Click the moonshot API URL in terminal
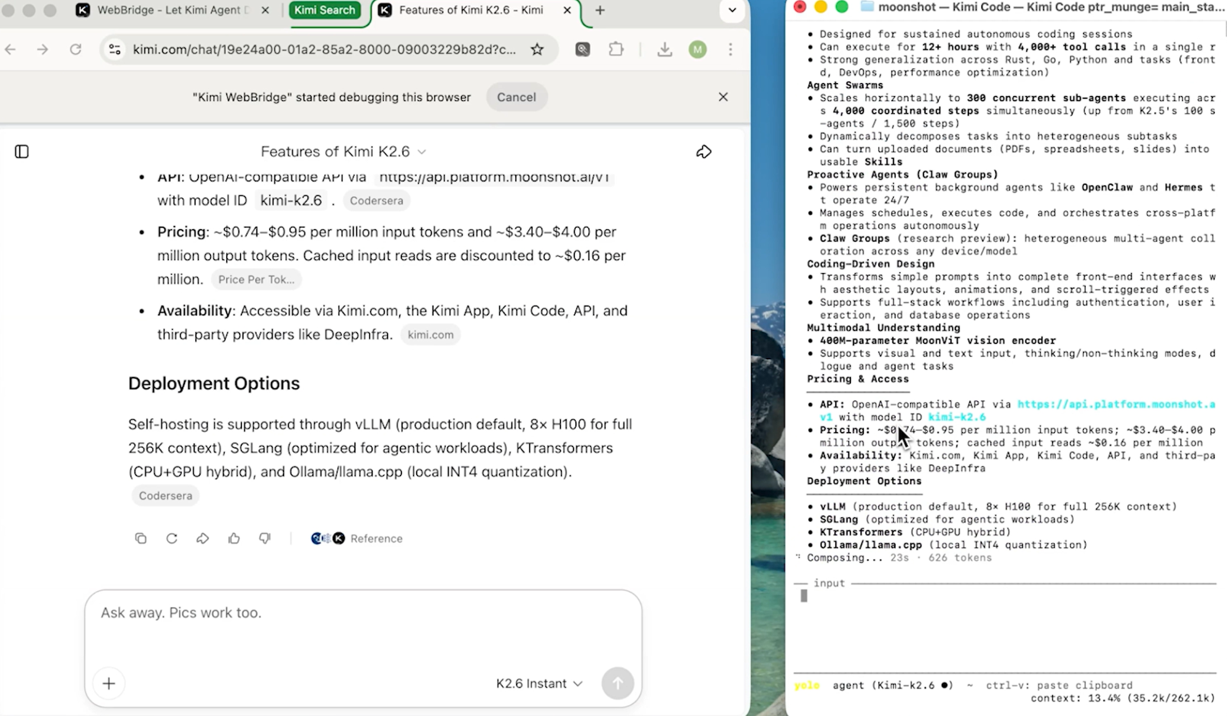Screen dimensions: 1227x716 (1116, 405)
